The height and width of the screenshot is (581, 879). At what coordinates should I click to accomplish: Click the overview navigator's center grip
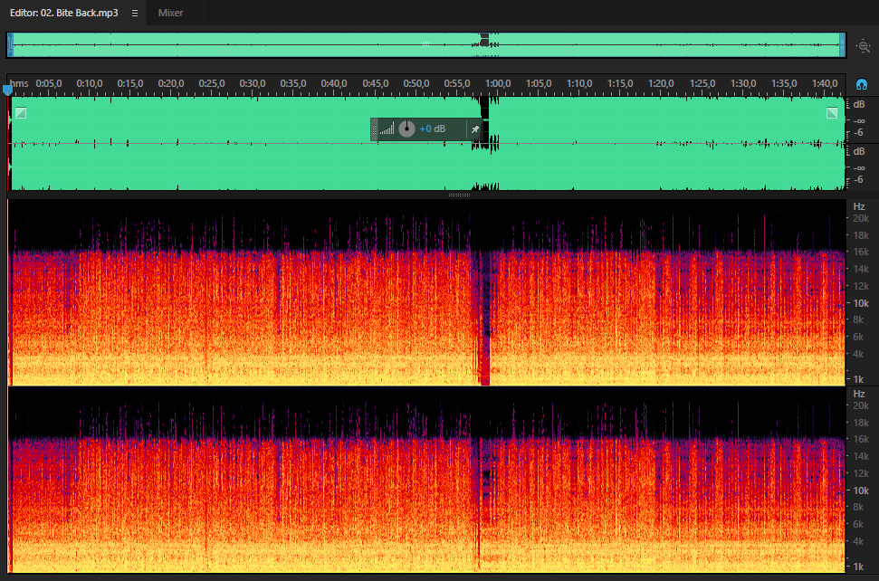(x=425, y=44)
